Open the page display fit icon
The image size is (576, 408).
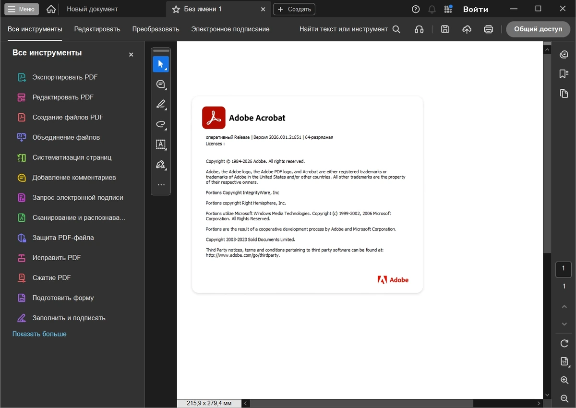[x=564, y=361]
